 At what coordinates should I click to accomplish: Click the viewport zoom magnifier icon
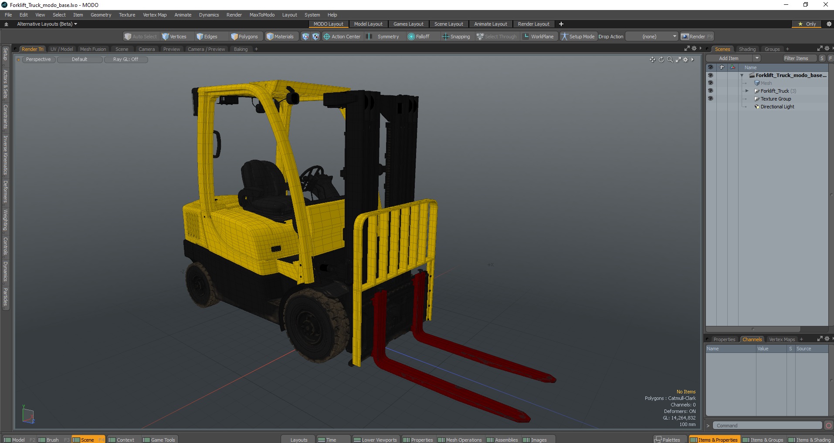coord(670,60)
